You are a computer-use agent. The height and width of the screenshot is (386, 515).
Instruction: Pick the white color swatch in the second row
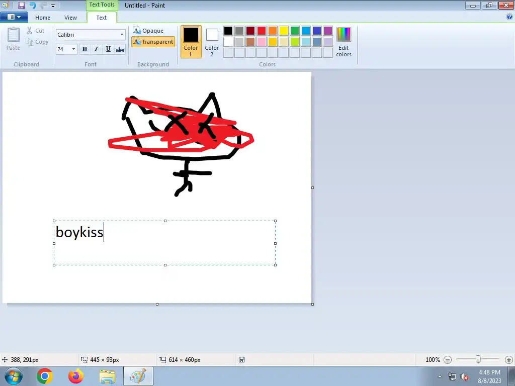click(x=228, y=42)
